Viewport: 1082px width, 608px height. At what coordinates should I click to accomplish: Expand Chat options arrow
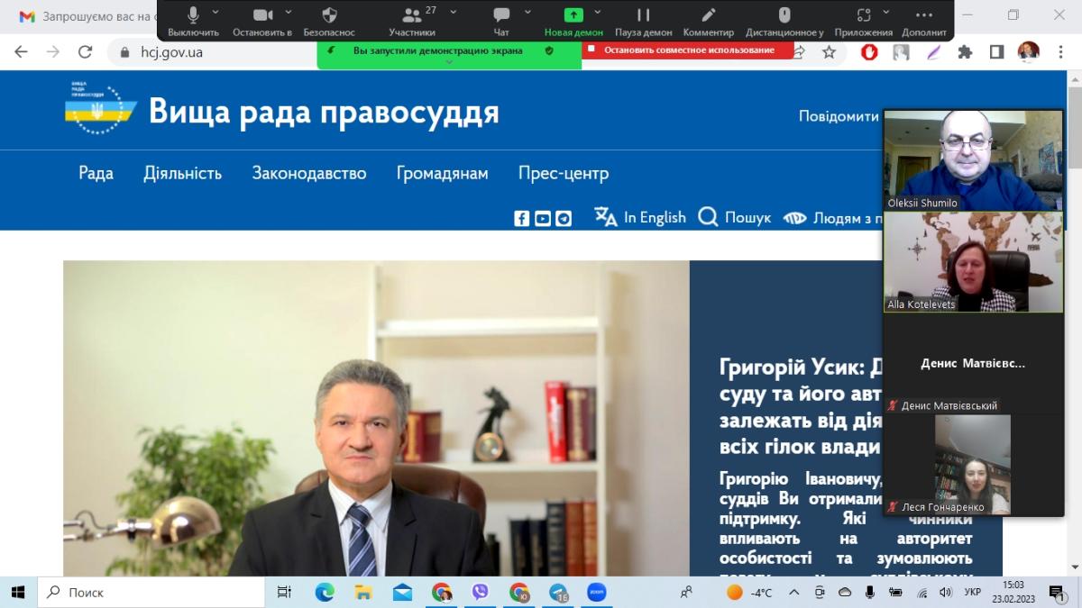coord(530,12)
